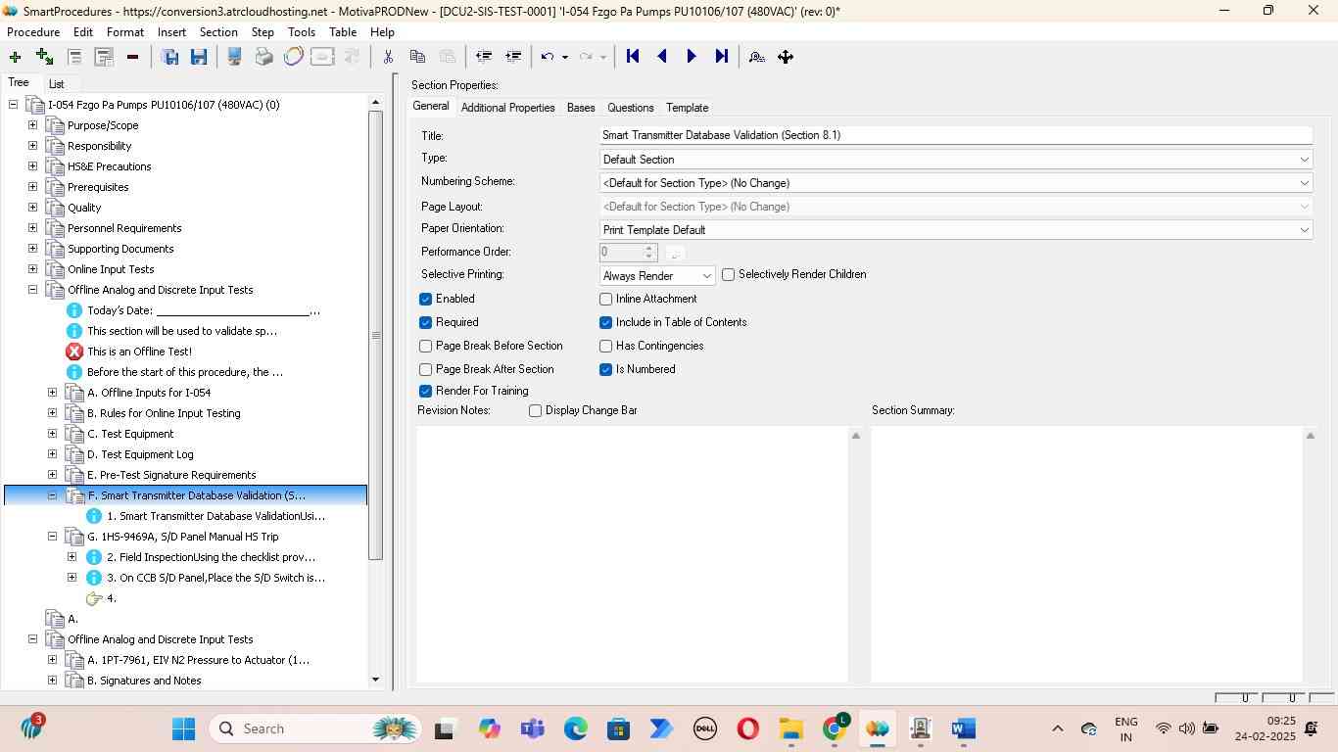Click the blue computer monitor toolbar icon
The height and width of the screenshot is (752, 1338).
pyautogui.click(x=234, y=57)
